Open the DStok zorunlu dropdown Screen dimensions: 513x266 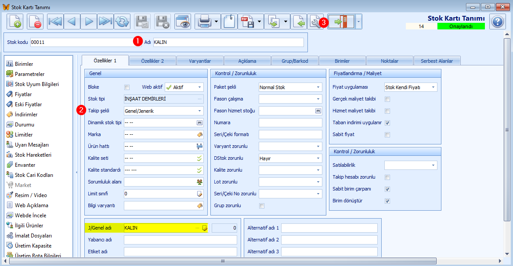[x=318, y=158]
